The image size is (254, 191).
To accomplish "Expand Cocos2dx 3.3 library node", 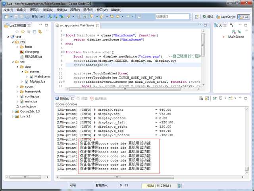I will click(13, 111).
